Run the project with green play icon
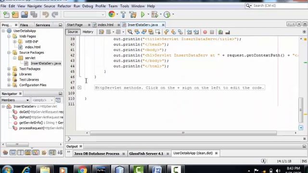 tap(143, 14)
